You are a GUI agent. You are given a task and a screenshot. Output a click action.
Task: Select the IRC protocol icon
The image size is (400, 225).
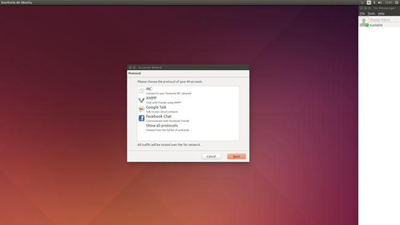pos(142,91)
